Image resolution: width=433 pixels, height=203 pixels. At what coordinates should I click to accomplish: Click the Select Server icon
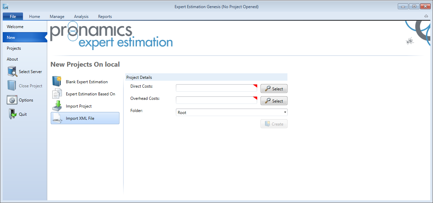pyautogui.click(x=12, y=72)
